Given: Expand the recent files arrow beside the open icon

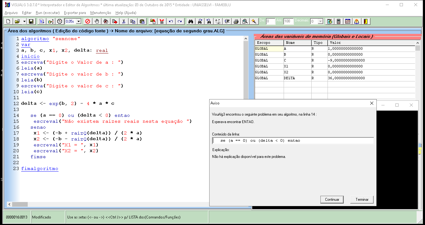Looking at the screenshot, I should [24, 21].
